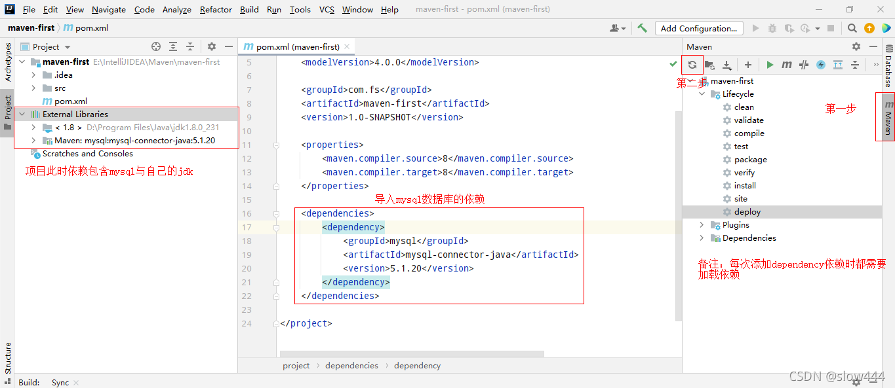Expand Maven: mysql-connector-java library node
Image resolution: width=895 pixels, height=388 pixels.
click(33, 140)
